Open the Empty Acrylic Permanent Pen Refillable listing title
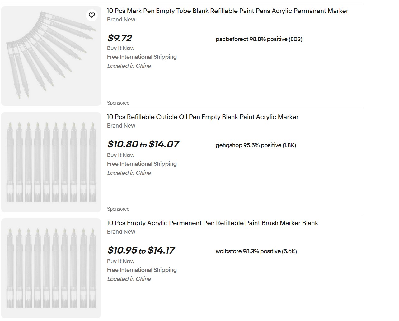 click(212, 223)
